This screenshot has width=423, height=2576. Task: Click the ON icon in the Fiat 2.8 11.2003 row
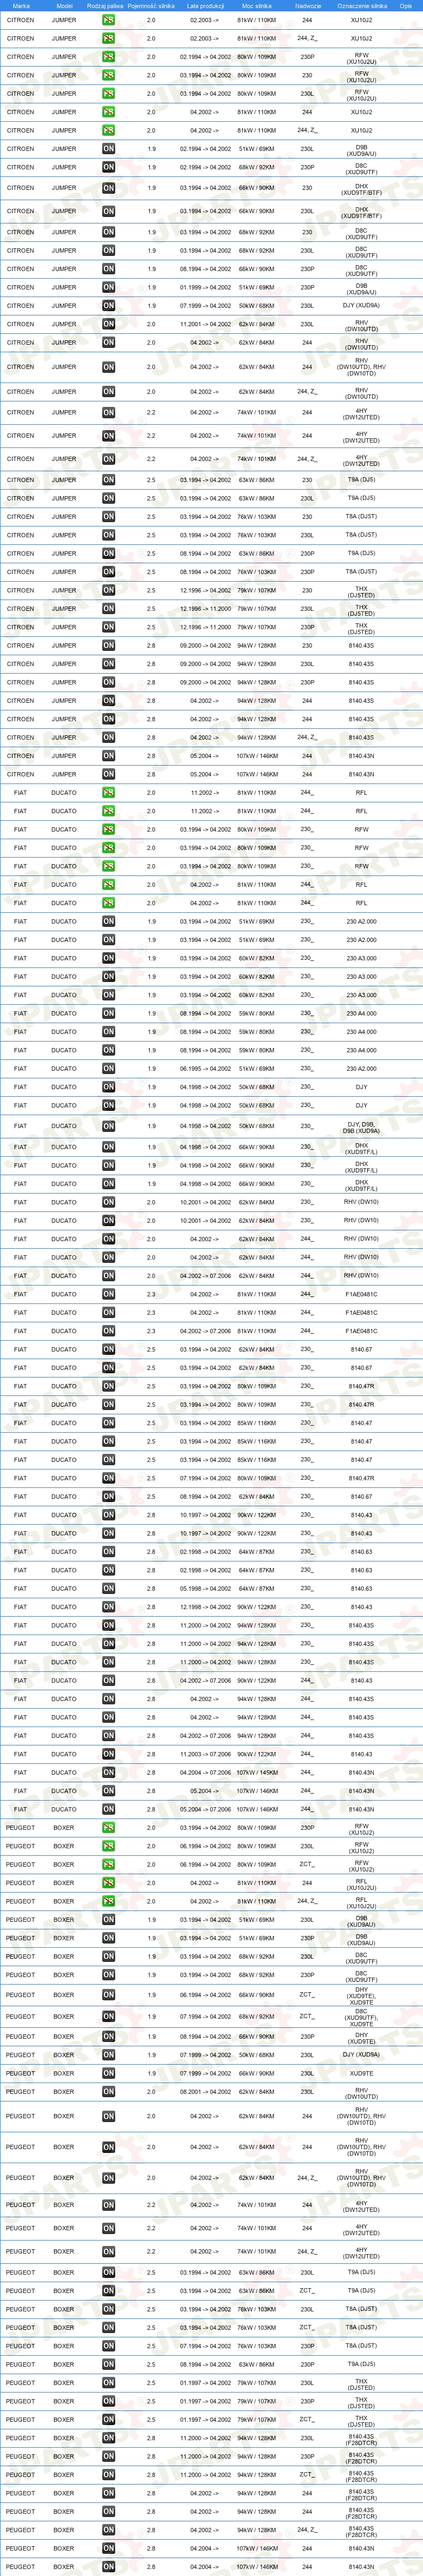(108, 1754)
